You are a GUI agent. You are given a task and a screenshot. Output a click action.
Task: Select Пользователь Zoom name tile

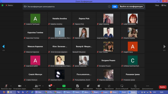(84, 74)
